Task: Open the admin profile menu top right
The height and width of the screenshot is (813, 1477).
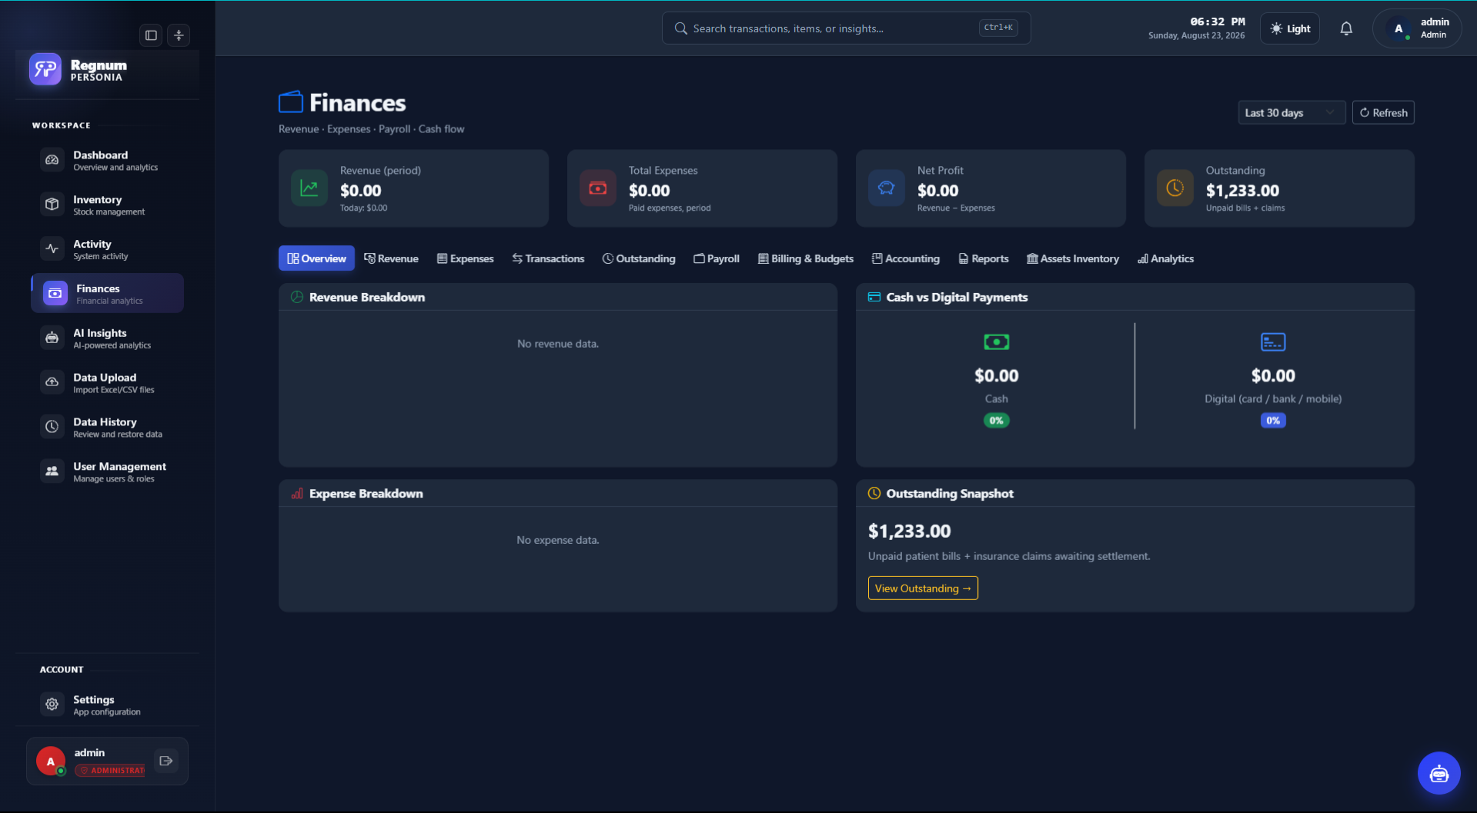Action: [x=1417, y=28]
